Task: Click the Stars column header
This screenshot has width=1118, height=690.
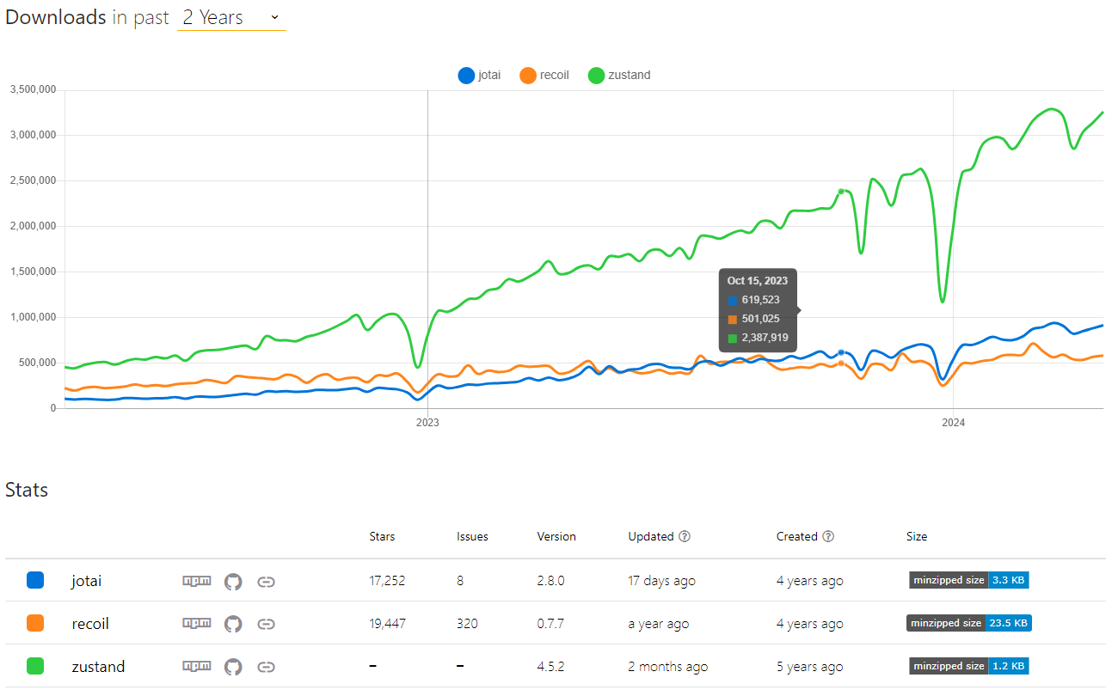Action: [382, 536]
